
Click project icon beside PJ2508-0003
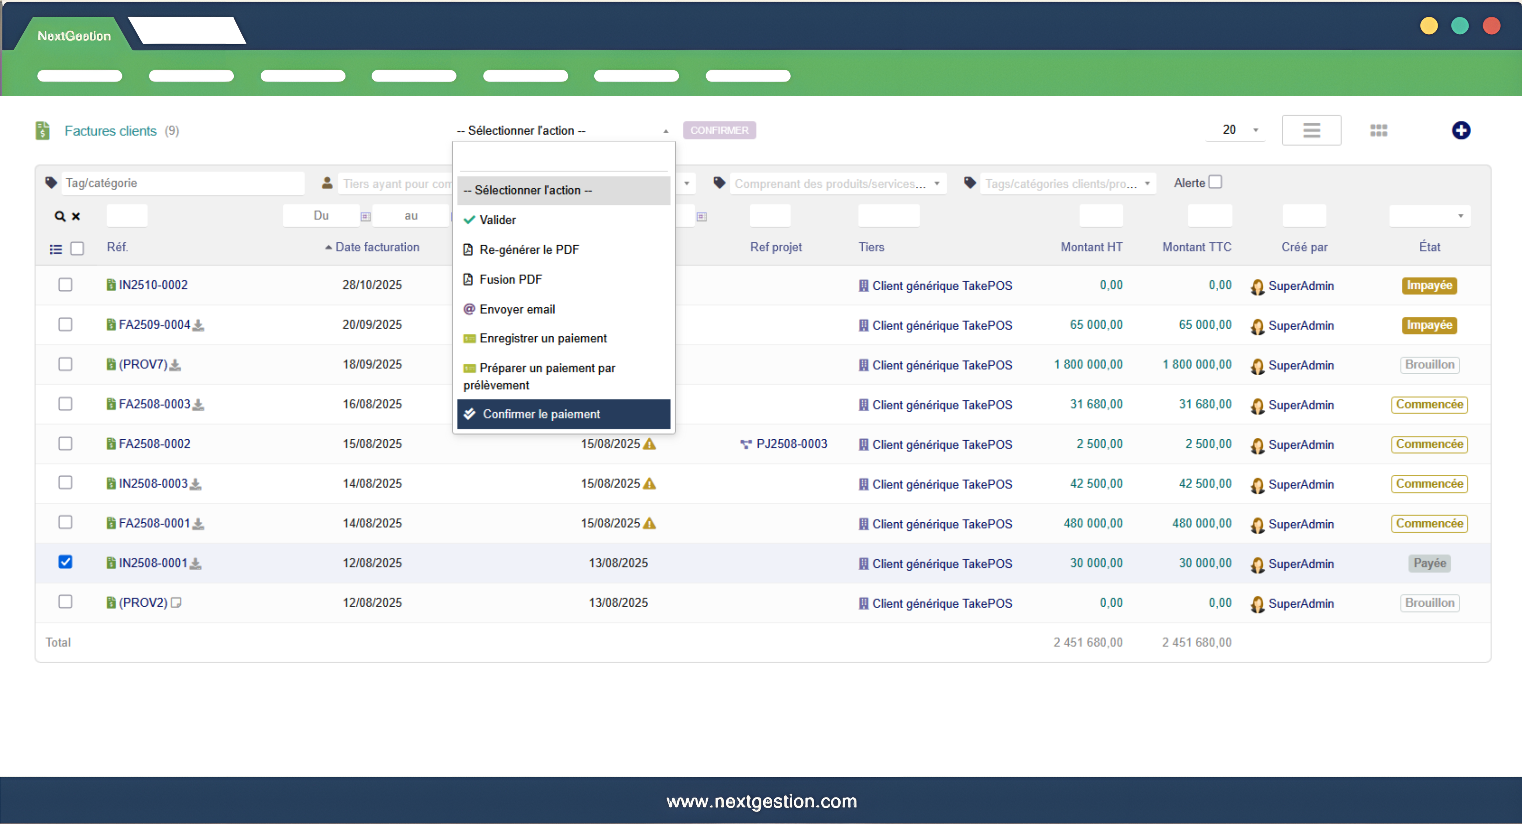(746, 444)
